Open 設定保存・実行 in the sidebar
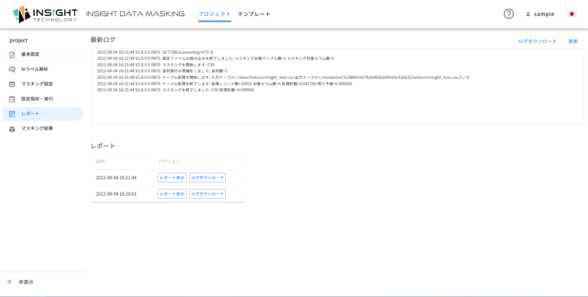Screen dimensions: 588x297 (x=43, y=99)
